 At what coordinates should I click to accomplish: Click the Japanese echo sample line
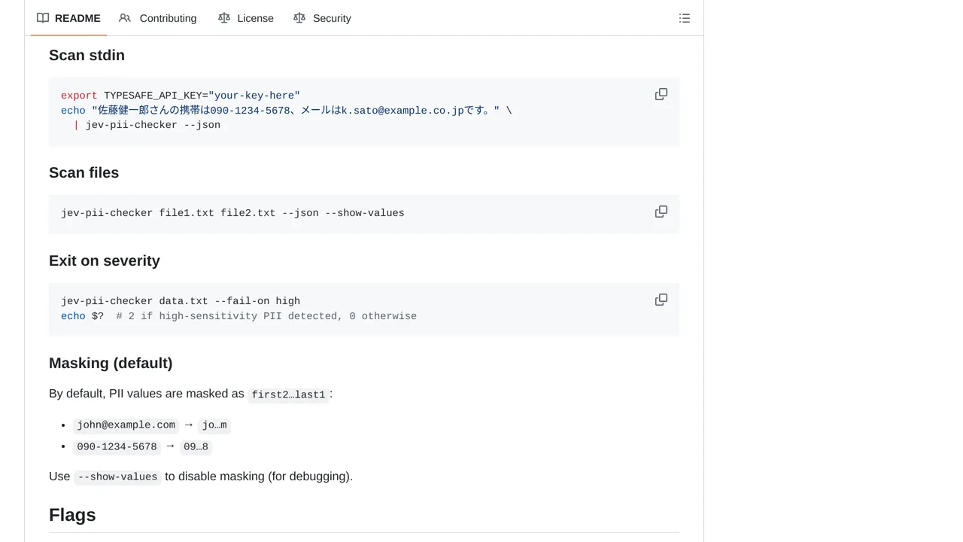pyautogui.click(x=286, y=111)
